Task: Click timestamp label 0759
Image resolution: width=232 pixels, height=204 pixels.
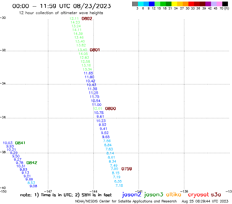Action: pos(127,169)
